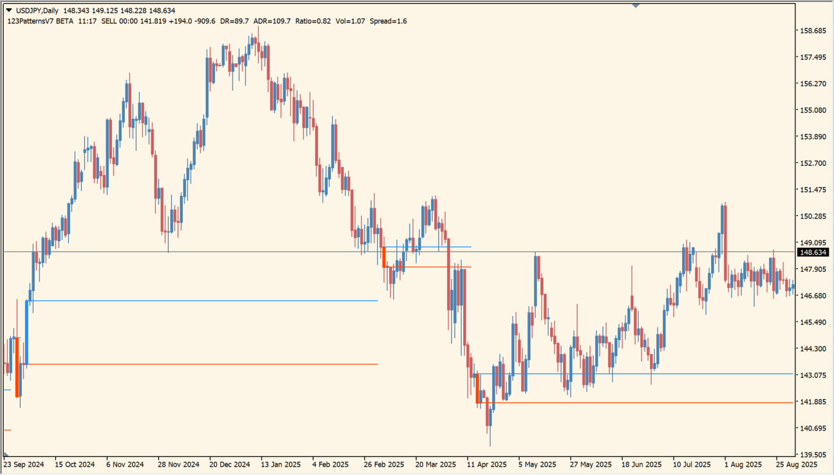Click the 157.495 price scale label
This screenshot has height=475, width=834.
point(813,57)
